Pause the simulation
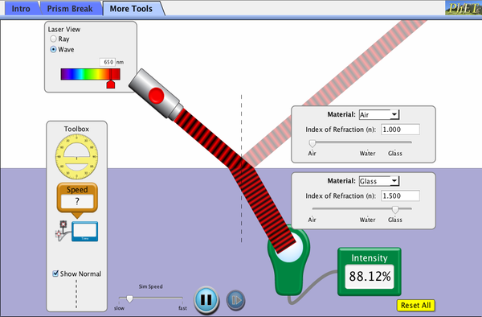Viewport: 482px width, 317px height. (206, 300)
